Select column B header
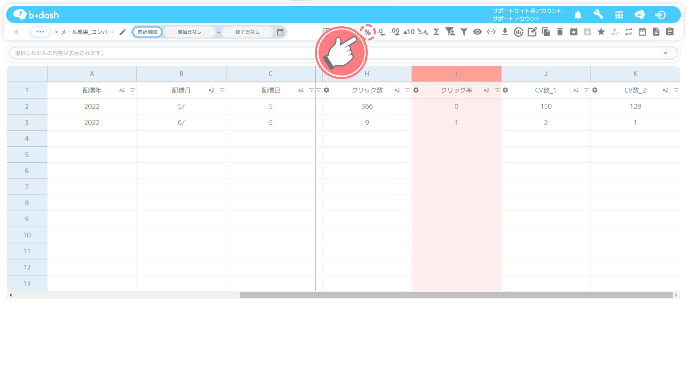The width and height of the screenshot is (687, 386). tap(181, 74)
